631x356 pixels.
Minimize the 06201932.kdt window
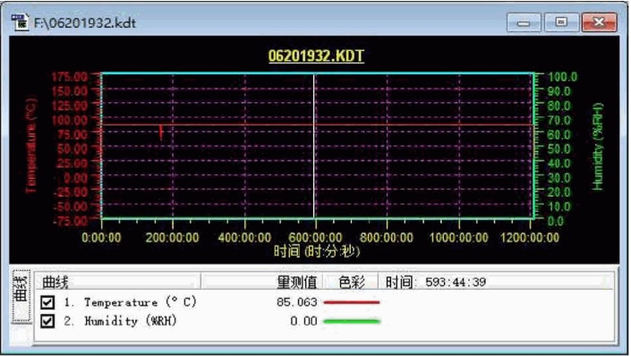point(524,22)
